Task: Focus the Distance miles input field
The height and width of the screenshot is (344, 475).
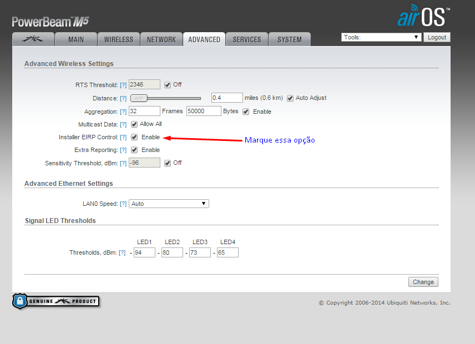Action: (x=227, y=98)
